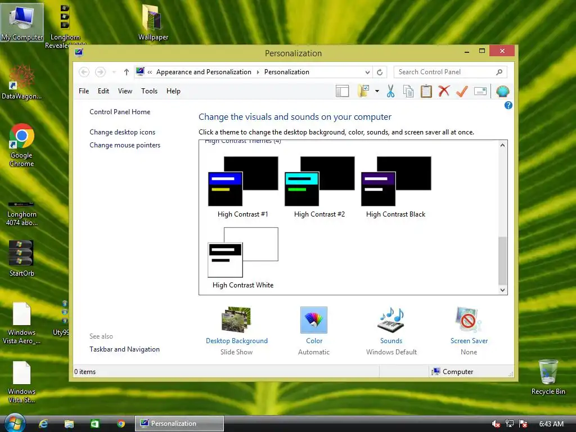This screenshot has width=576, height=432.
Task: Open the File menu
Action: [84, 91]
